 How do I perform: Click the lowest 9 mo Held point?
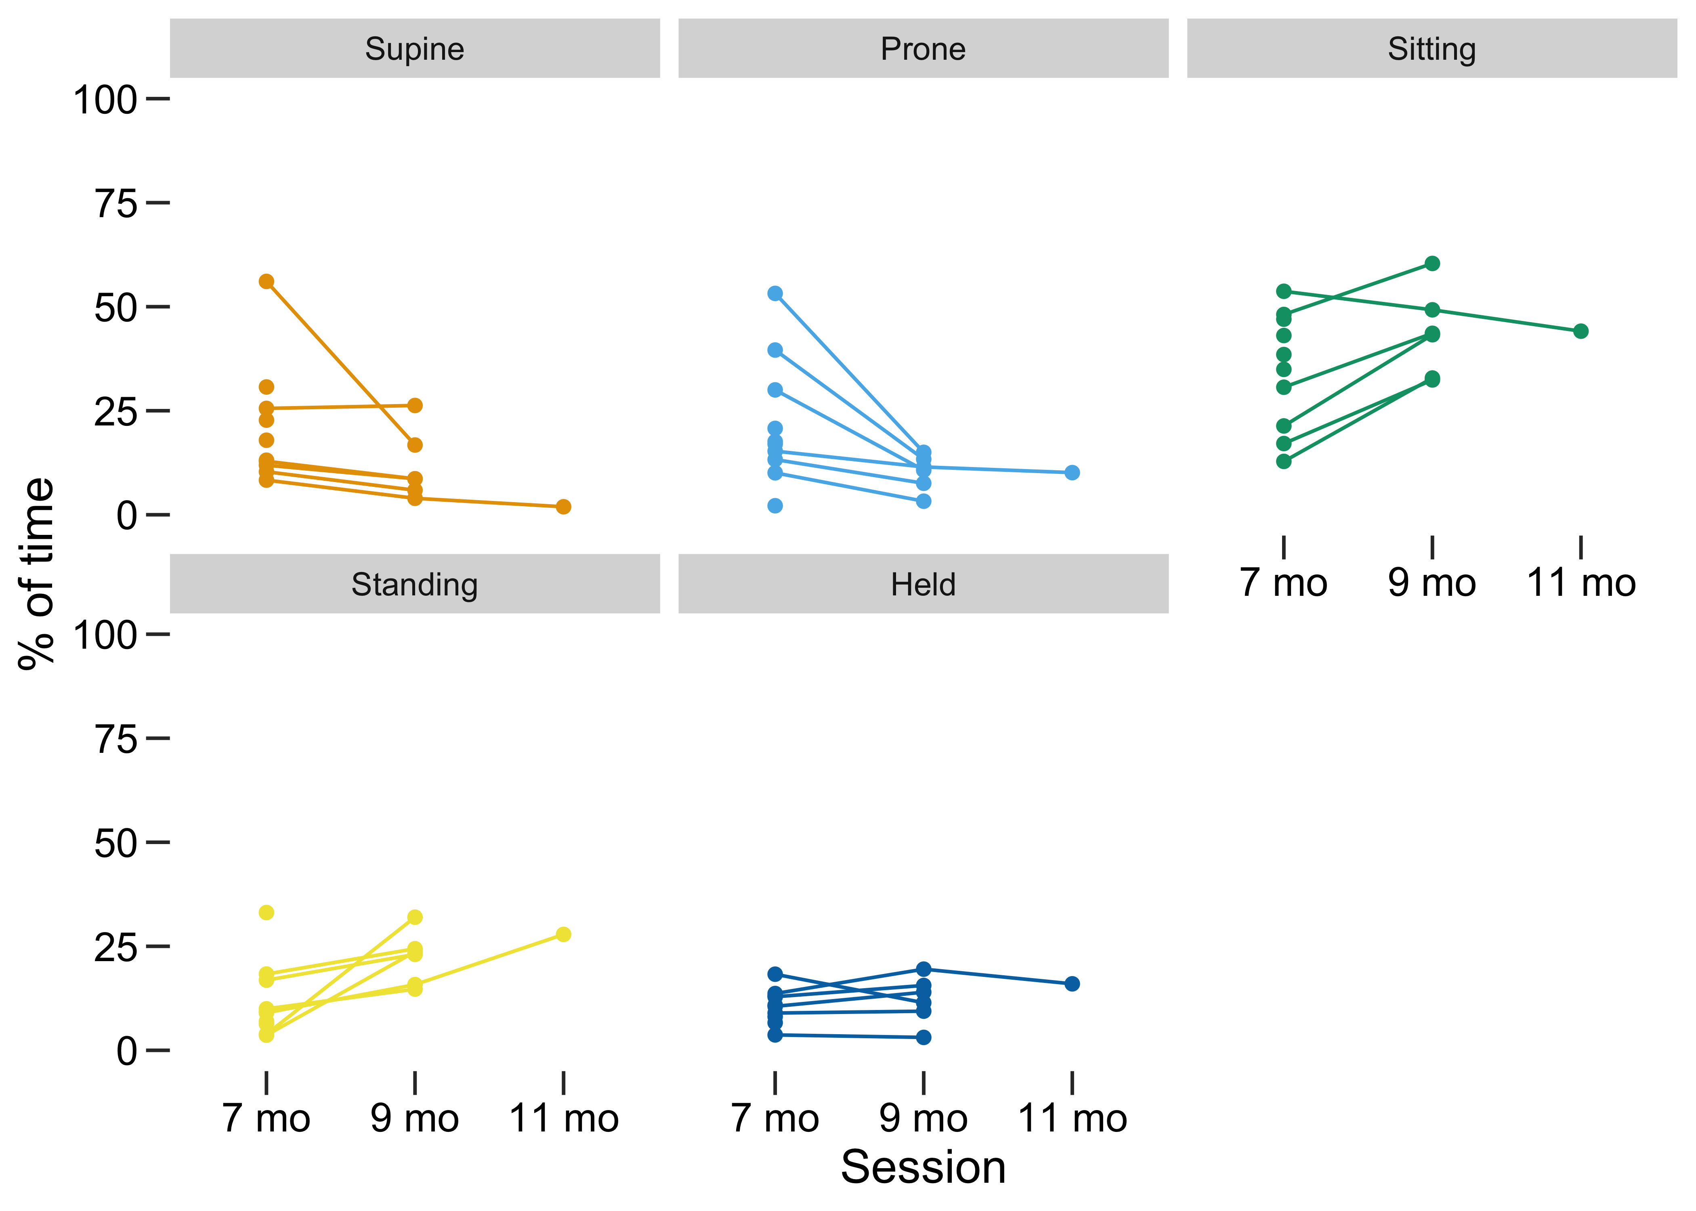click(924, 1037)
